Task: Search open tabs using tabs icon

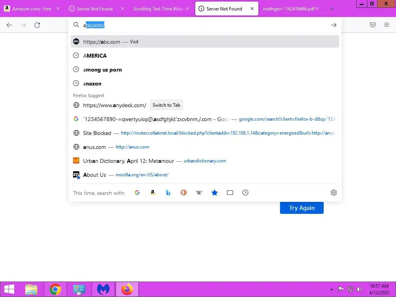Action: pos(230,193)
